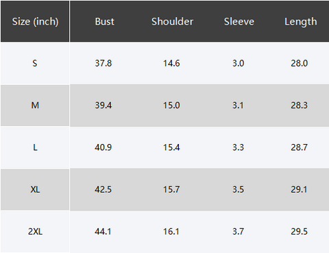Click the bust value 40.9
Image resolution: width=329 pixels, height=253 pixels.
pos(103,147)
